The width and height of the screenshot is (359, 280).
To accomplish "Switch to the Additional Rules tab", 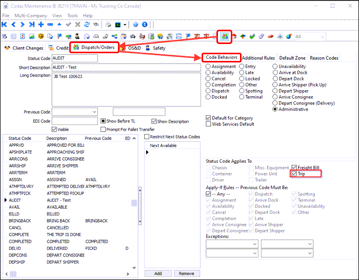I will pyautogui.click(x=258, y=58).
